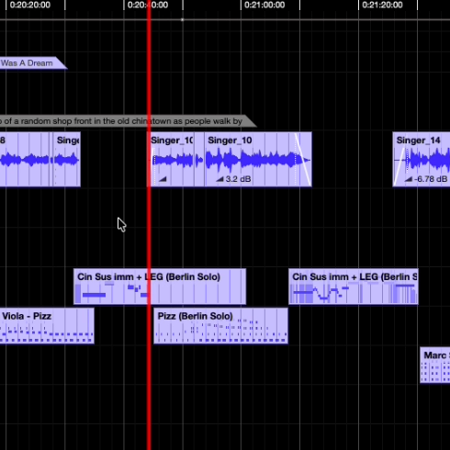The height and width of the screenshot is (450, 450).
Task: Click the -6.78 dB gain icon on Singer_14
Action: point(409,179)
